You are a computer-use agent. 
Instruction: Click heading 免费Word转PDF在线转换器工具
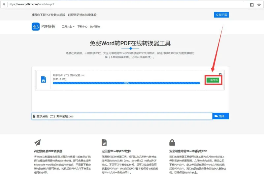(x=130, y=43)
